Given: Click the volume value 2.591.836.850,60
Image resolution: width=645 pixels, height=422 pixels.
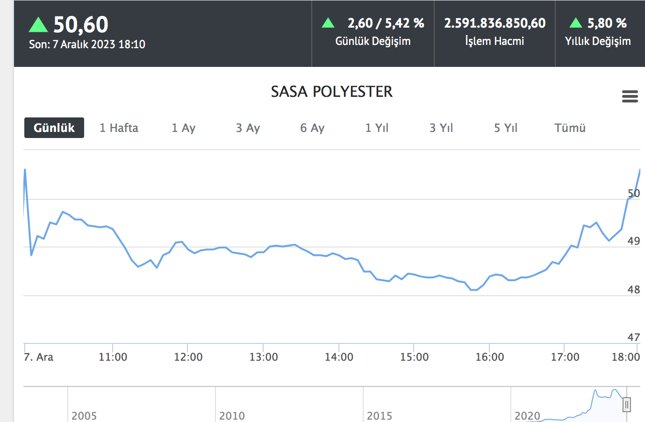Looking at the screenshot, I should 494,23.
